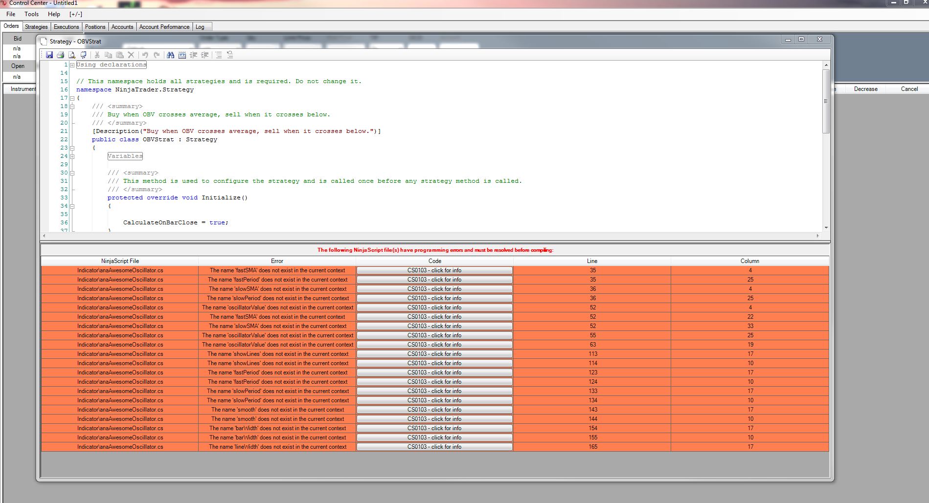
Task: Click the editor scrollbar up arrow
Action: click(x=826, y=65)
